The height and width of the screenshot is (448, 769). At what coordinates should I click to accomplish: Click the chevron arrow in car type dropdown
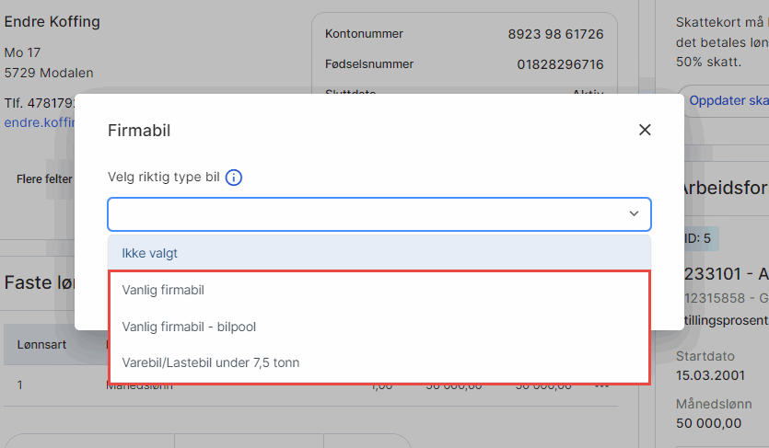click(x=634, y=213)
